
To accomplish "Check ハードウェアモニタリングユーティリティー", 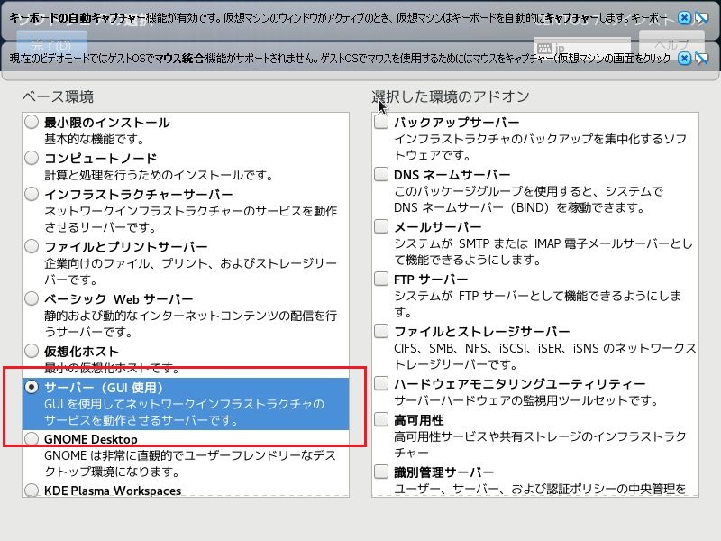I will [x=380, y=381].
